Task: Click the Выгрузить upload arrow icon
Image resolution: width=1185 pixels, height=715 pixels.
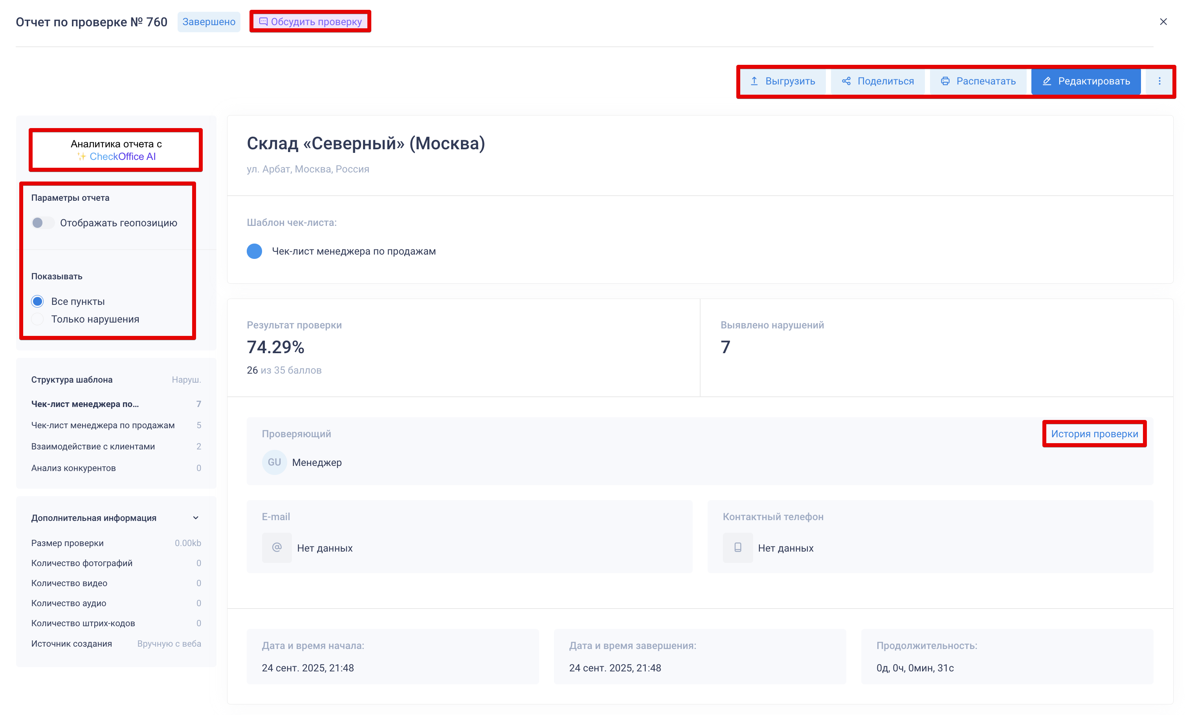Action: [754, 81]
